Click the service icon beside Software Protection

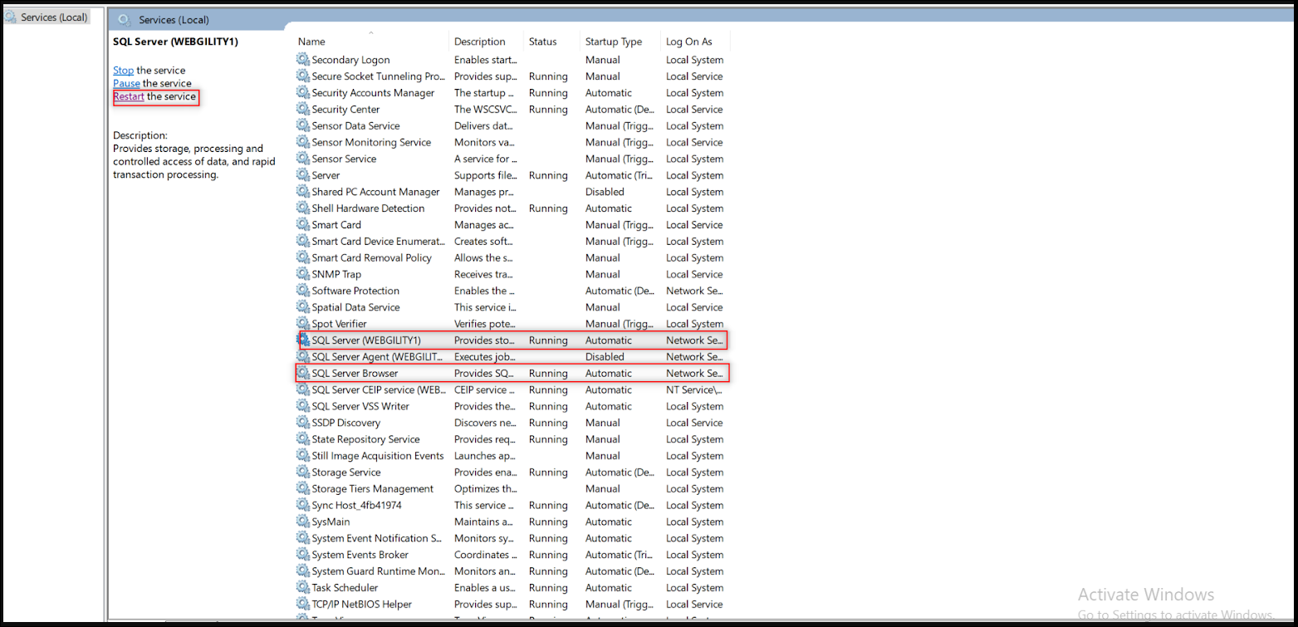[303, 291]
